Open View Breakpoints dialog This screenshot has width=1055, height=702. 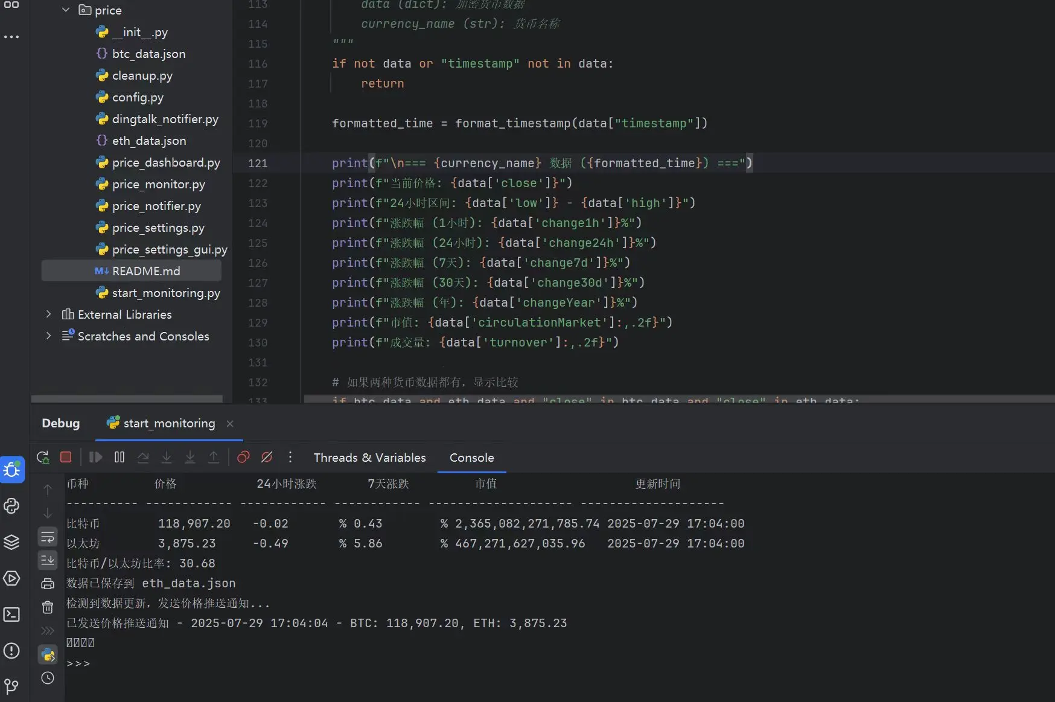243,458
